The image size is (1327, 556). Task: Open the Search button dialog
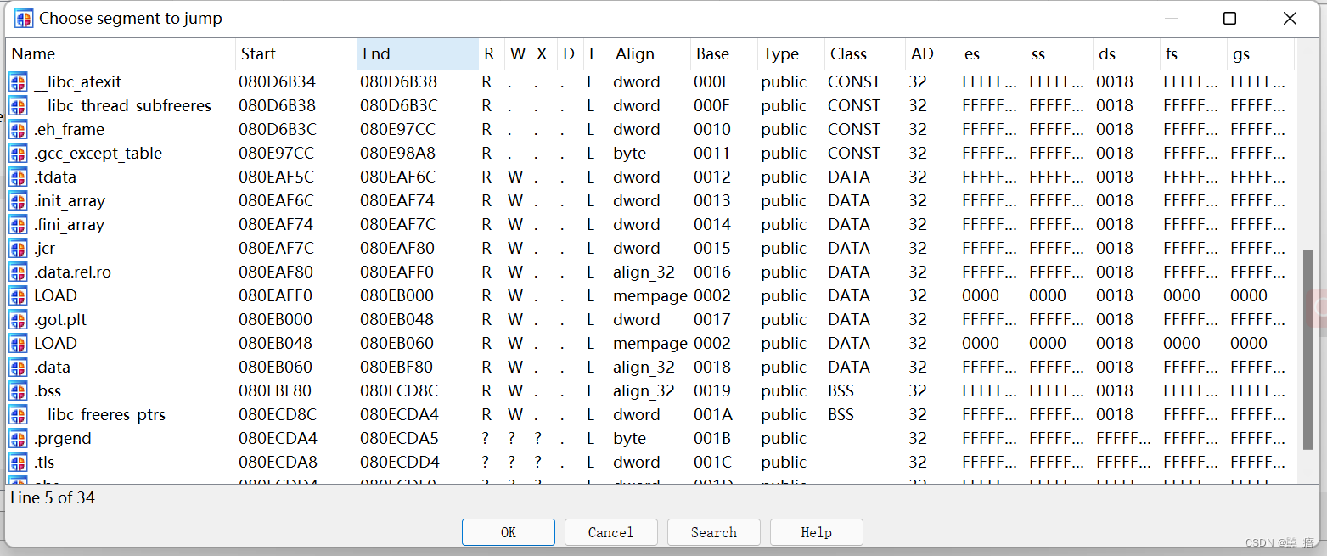click(713, 532)
